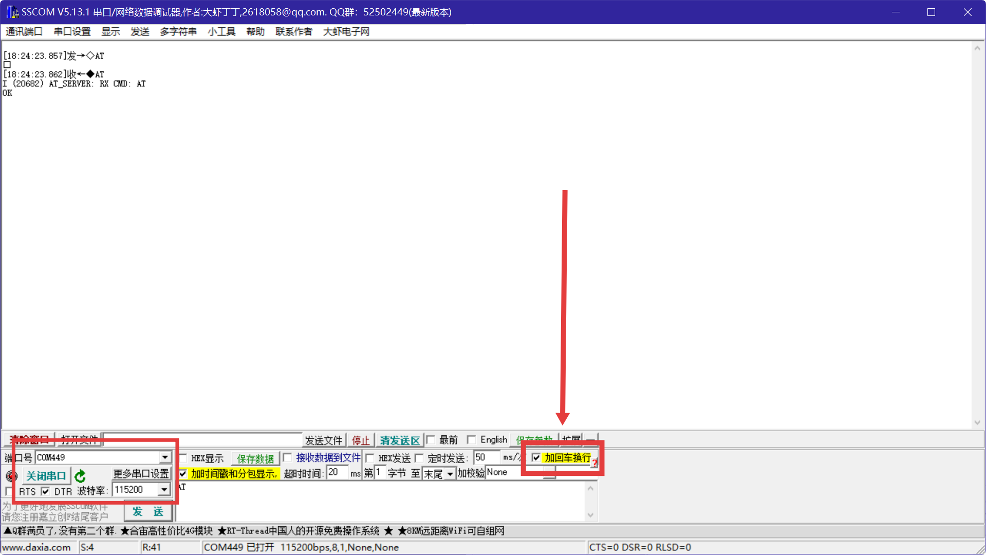Click the 发送文件 button

323,440
